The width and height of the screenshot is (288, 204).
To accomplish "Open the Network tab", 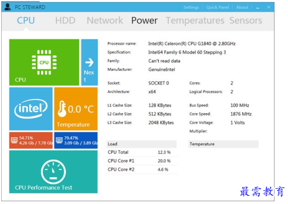I will click(105, 20).
